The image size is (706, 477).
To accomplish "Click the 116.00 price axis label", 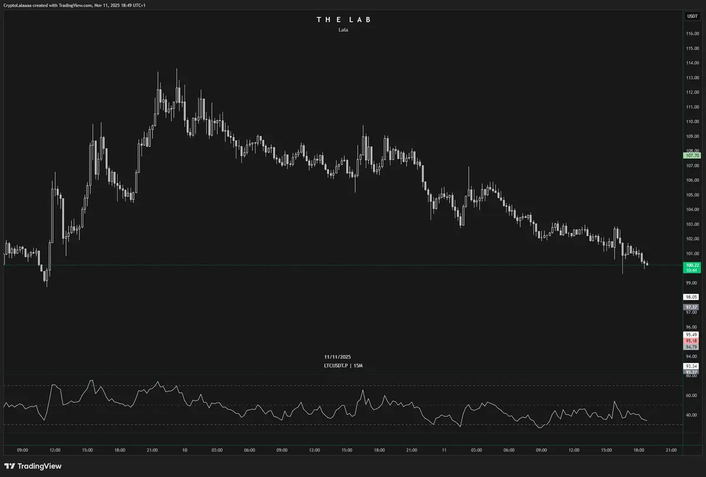I will coord(692,34).
